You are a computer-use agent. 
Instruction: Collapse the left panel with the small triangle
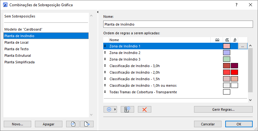point(98,12)
